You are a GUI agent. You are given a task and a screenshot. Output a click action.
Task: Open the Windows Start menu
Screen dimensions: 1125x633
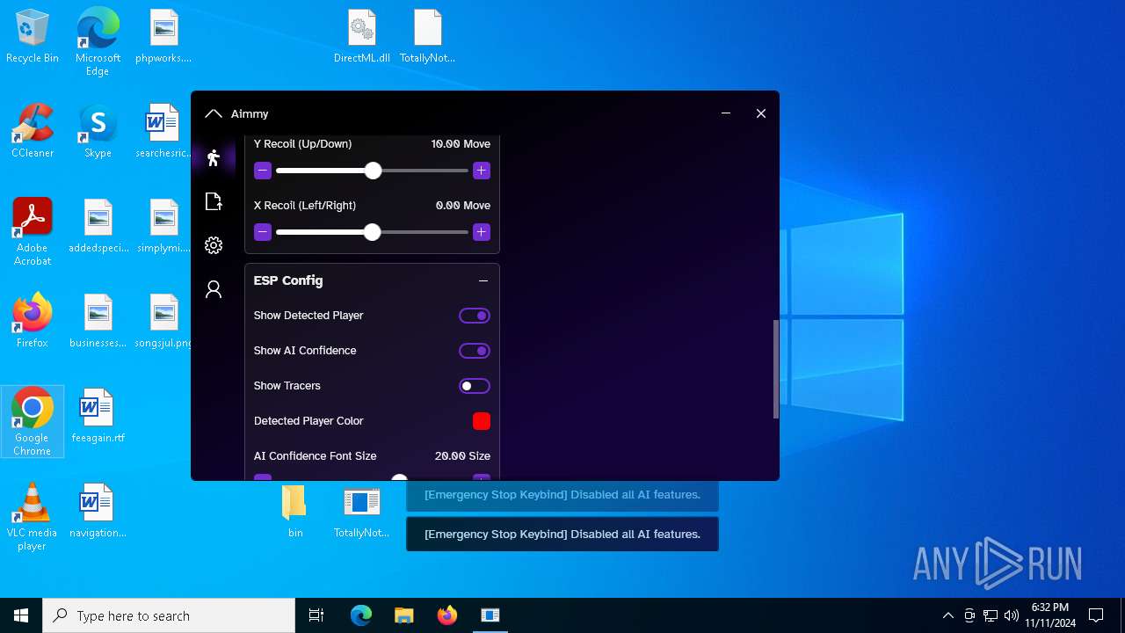21,615
